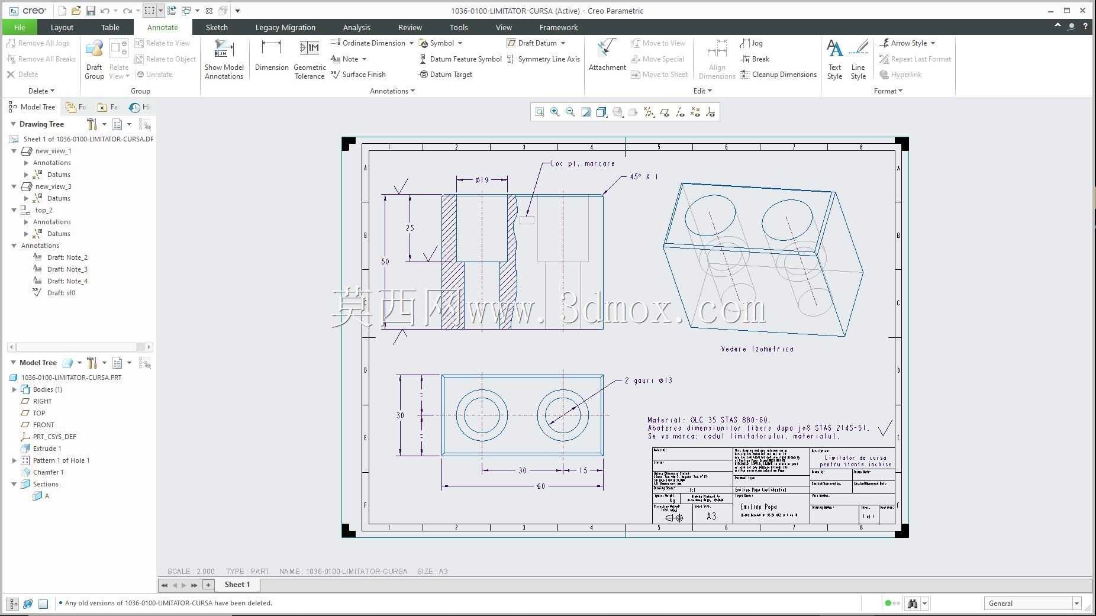Toggle the browser globe icon in status bar

28,604
